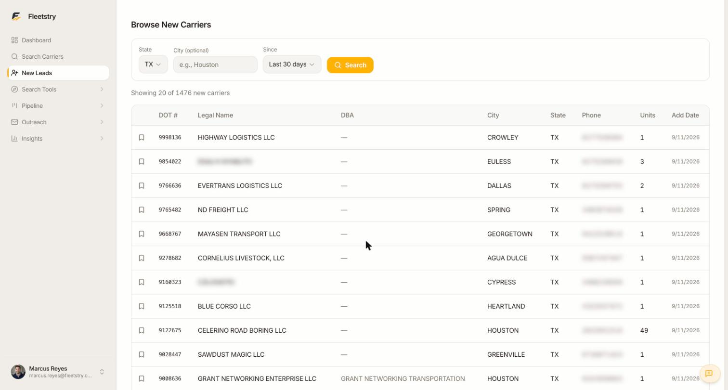Click the Phone column header

[591, 116]
